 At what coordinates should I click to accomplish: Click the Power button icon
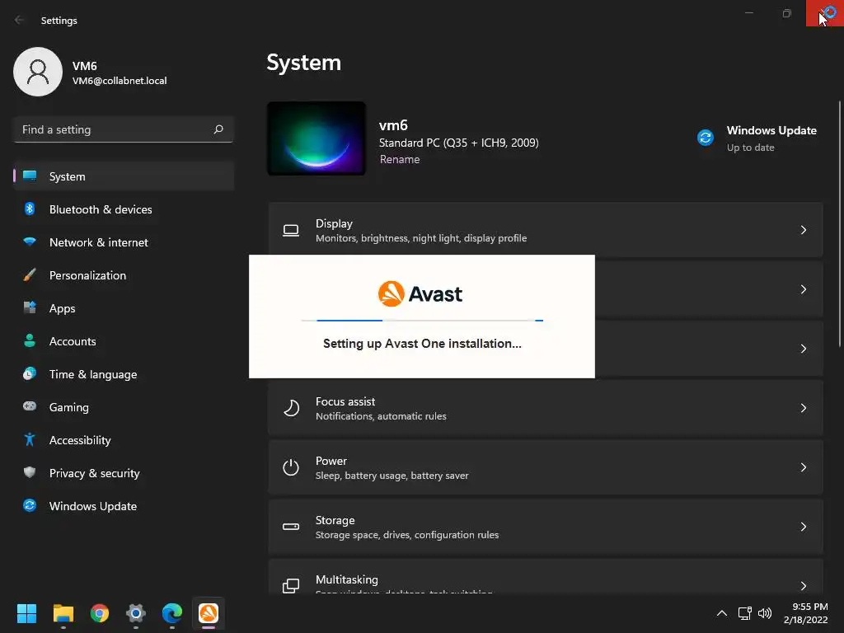click(x=291, y=467)
